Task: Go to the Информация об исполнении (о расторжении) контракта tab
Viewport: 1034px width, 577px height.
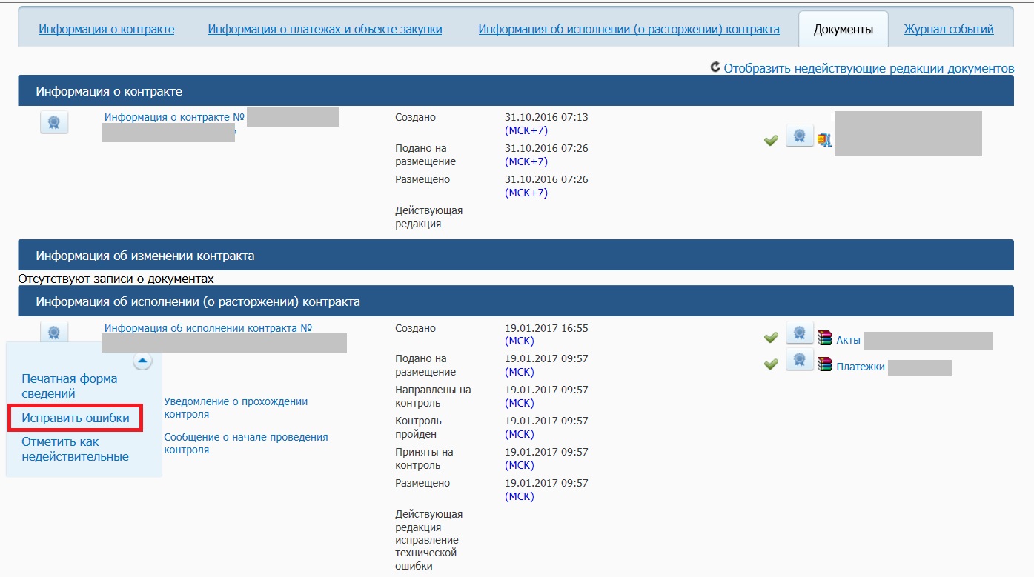Action: click(x=629, y=30)
